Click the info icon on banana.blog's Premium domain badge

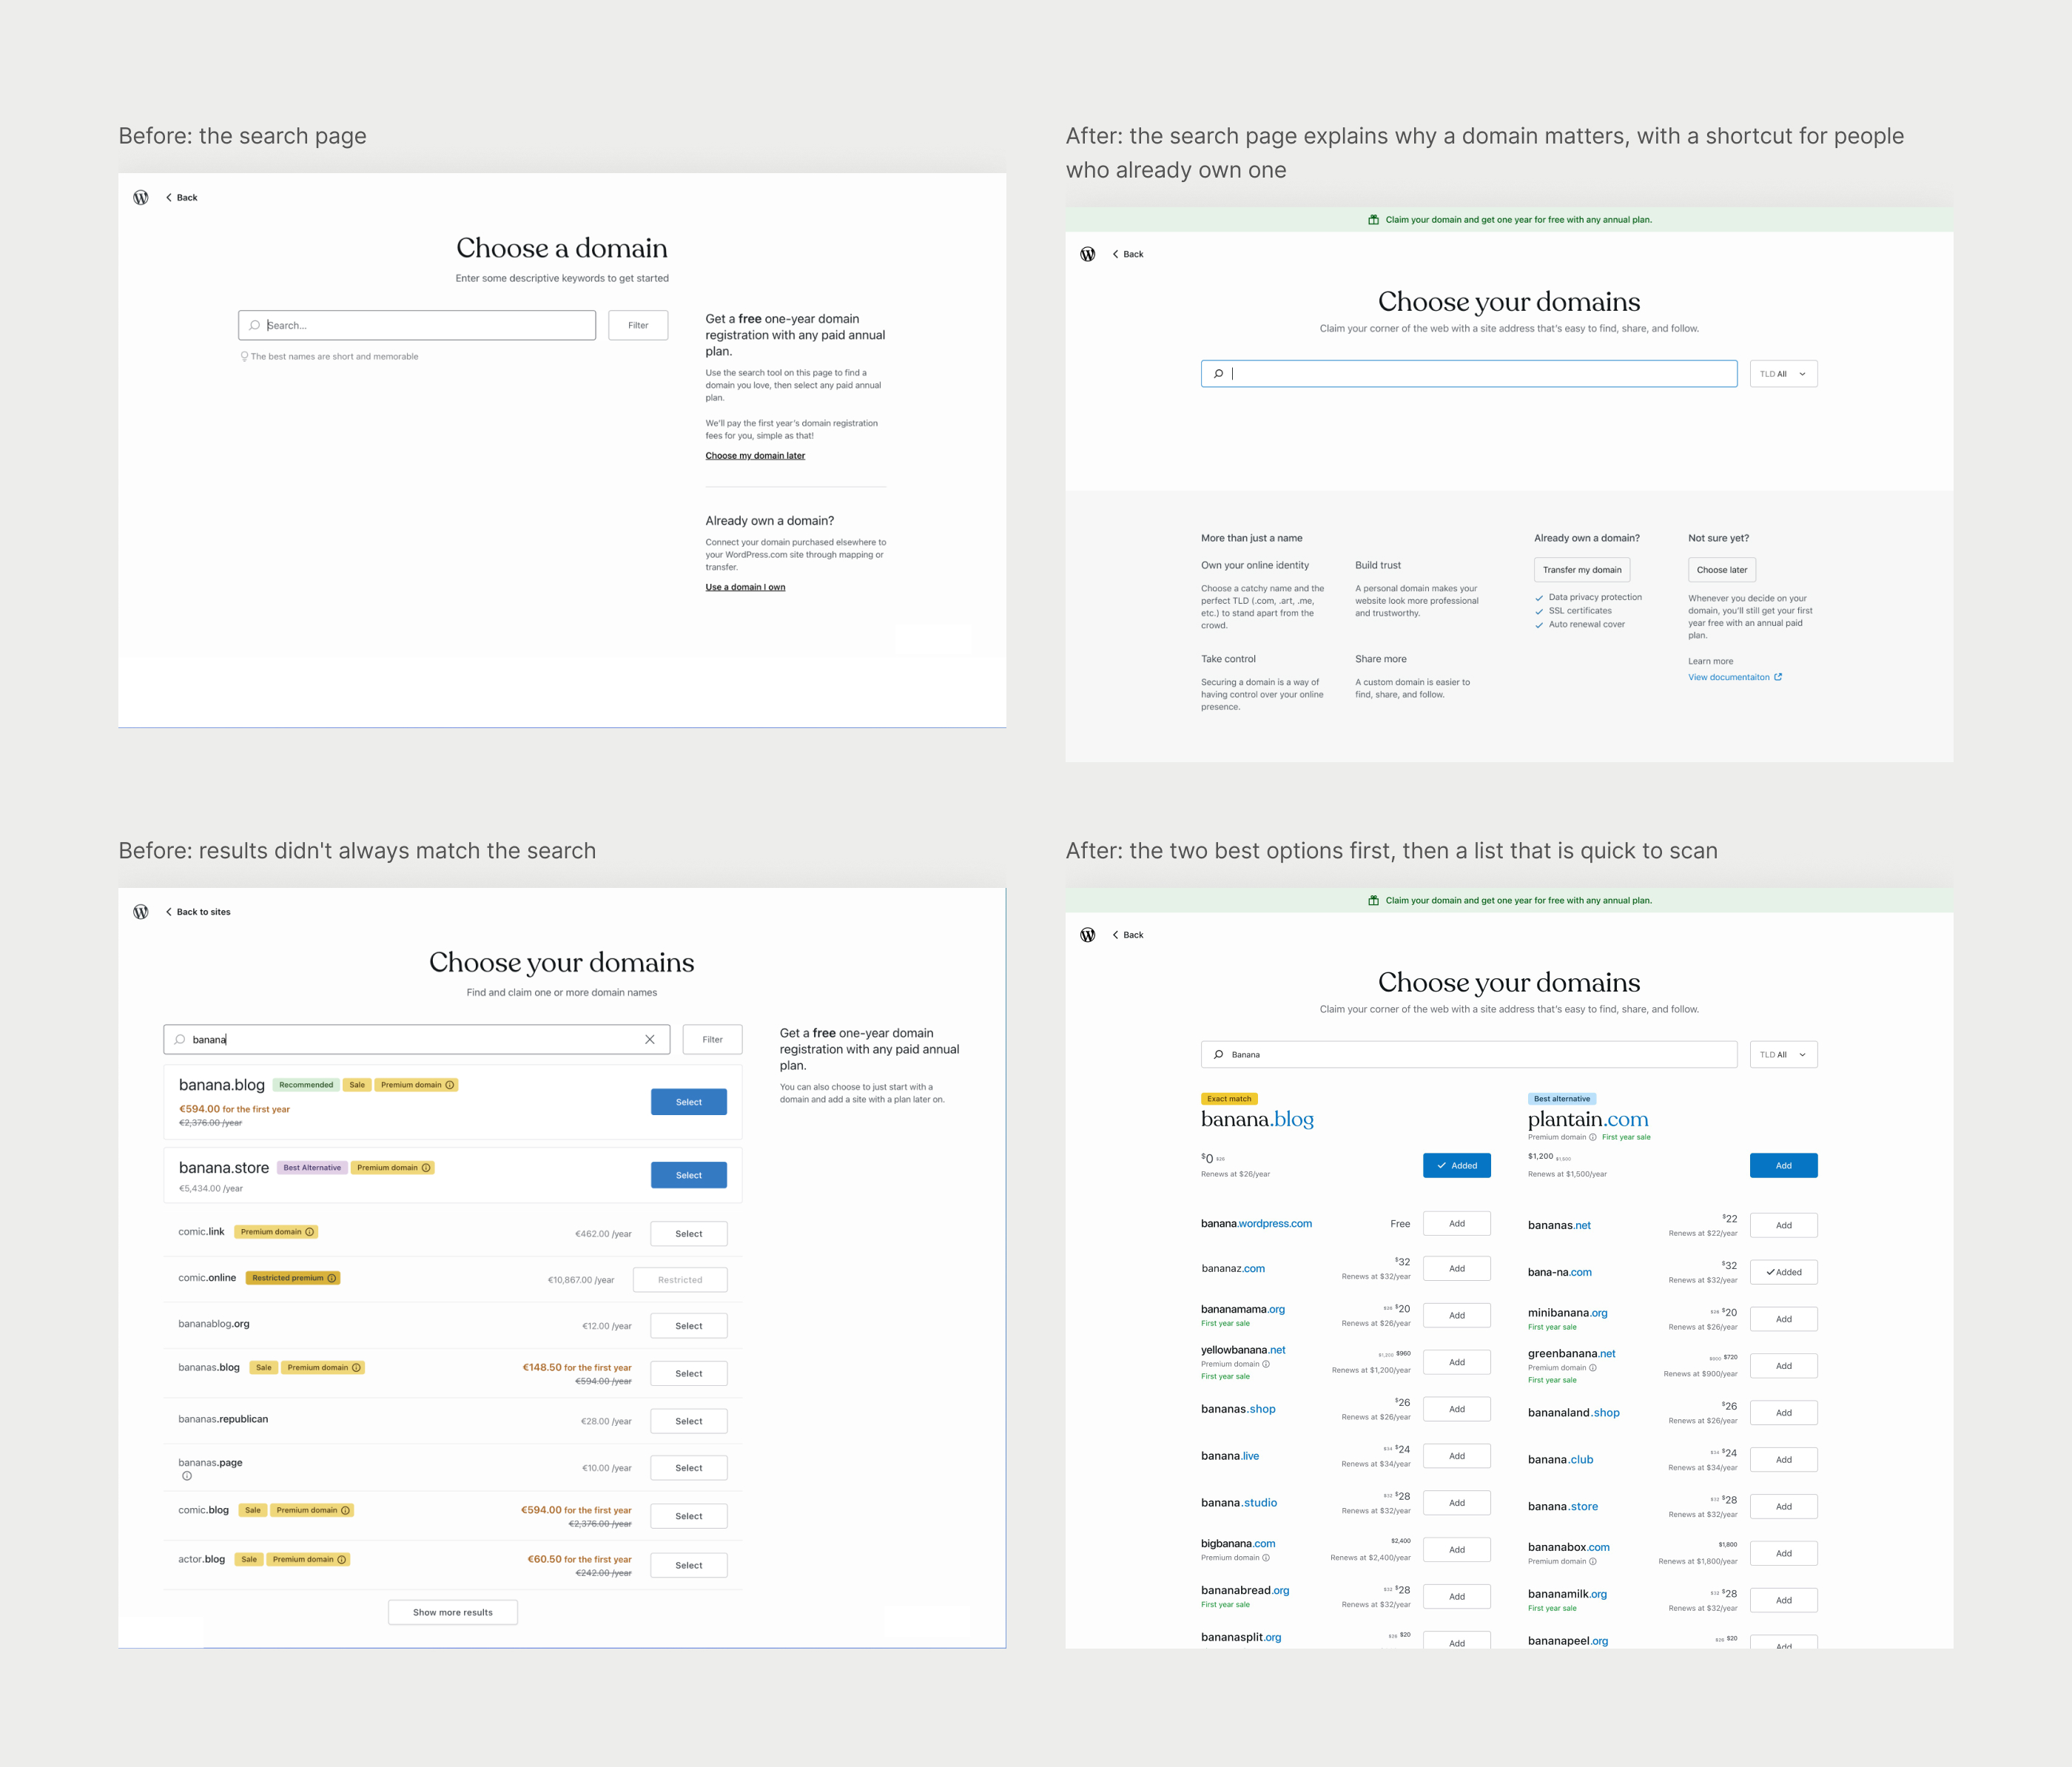pos(450,1085)
